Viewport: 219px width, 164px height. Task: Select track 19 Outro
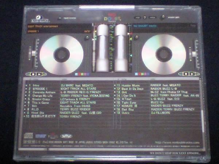pos(126,113)
